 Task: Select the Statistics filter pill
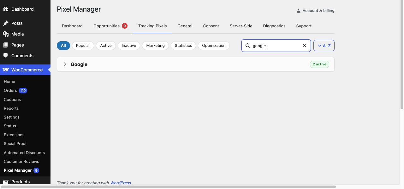(183, 46)
